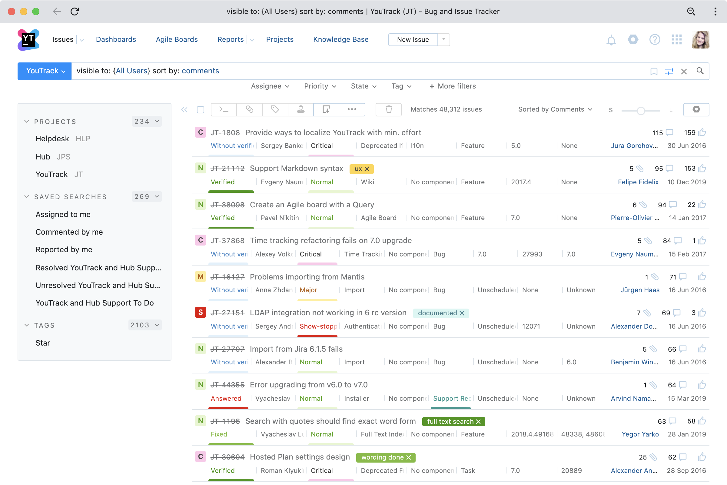Open the command dialog toolbar icon
The height and width of the screenshot is (485, 727).
pyautogui.click(x=224, y=109)
